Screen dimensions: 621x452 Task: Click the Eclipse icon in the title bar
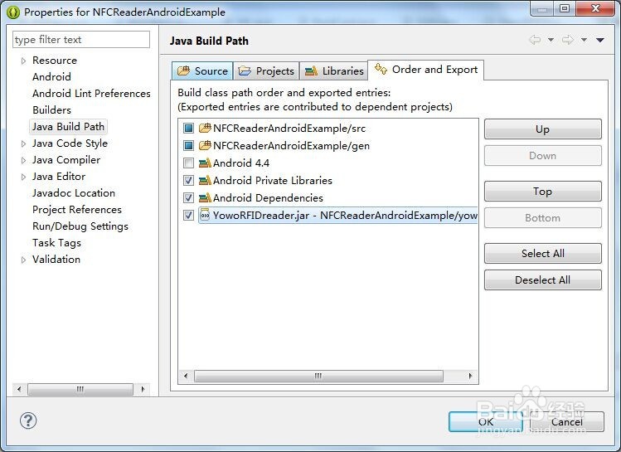tap(13, 12)
